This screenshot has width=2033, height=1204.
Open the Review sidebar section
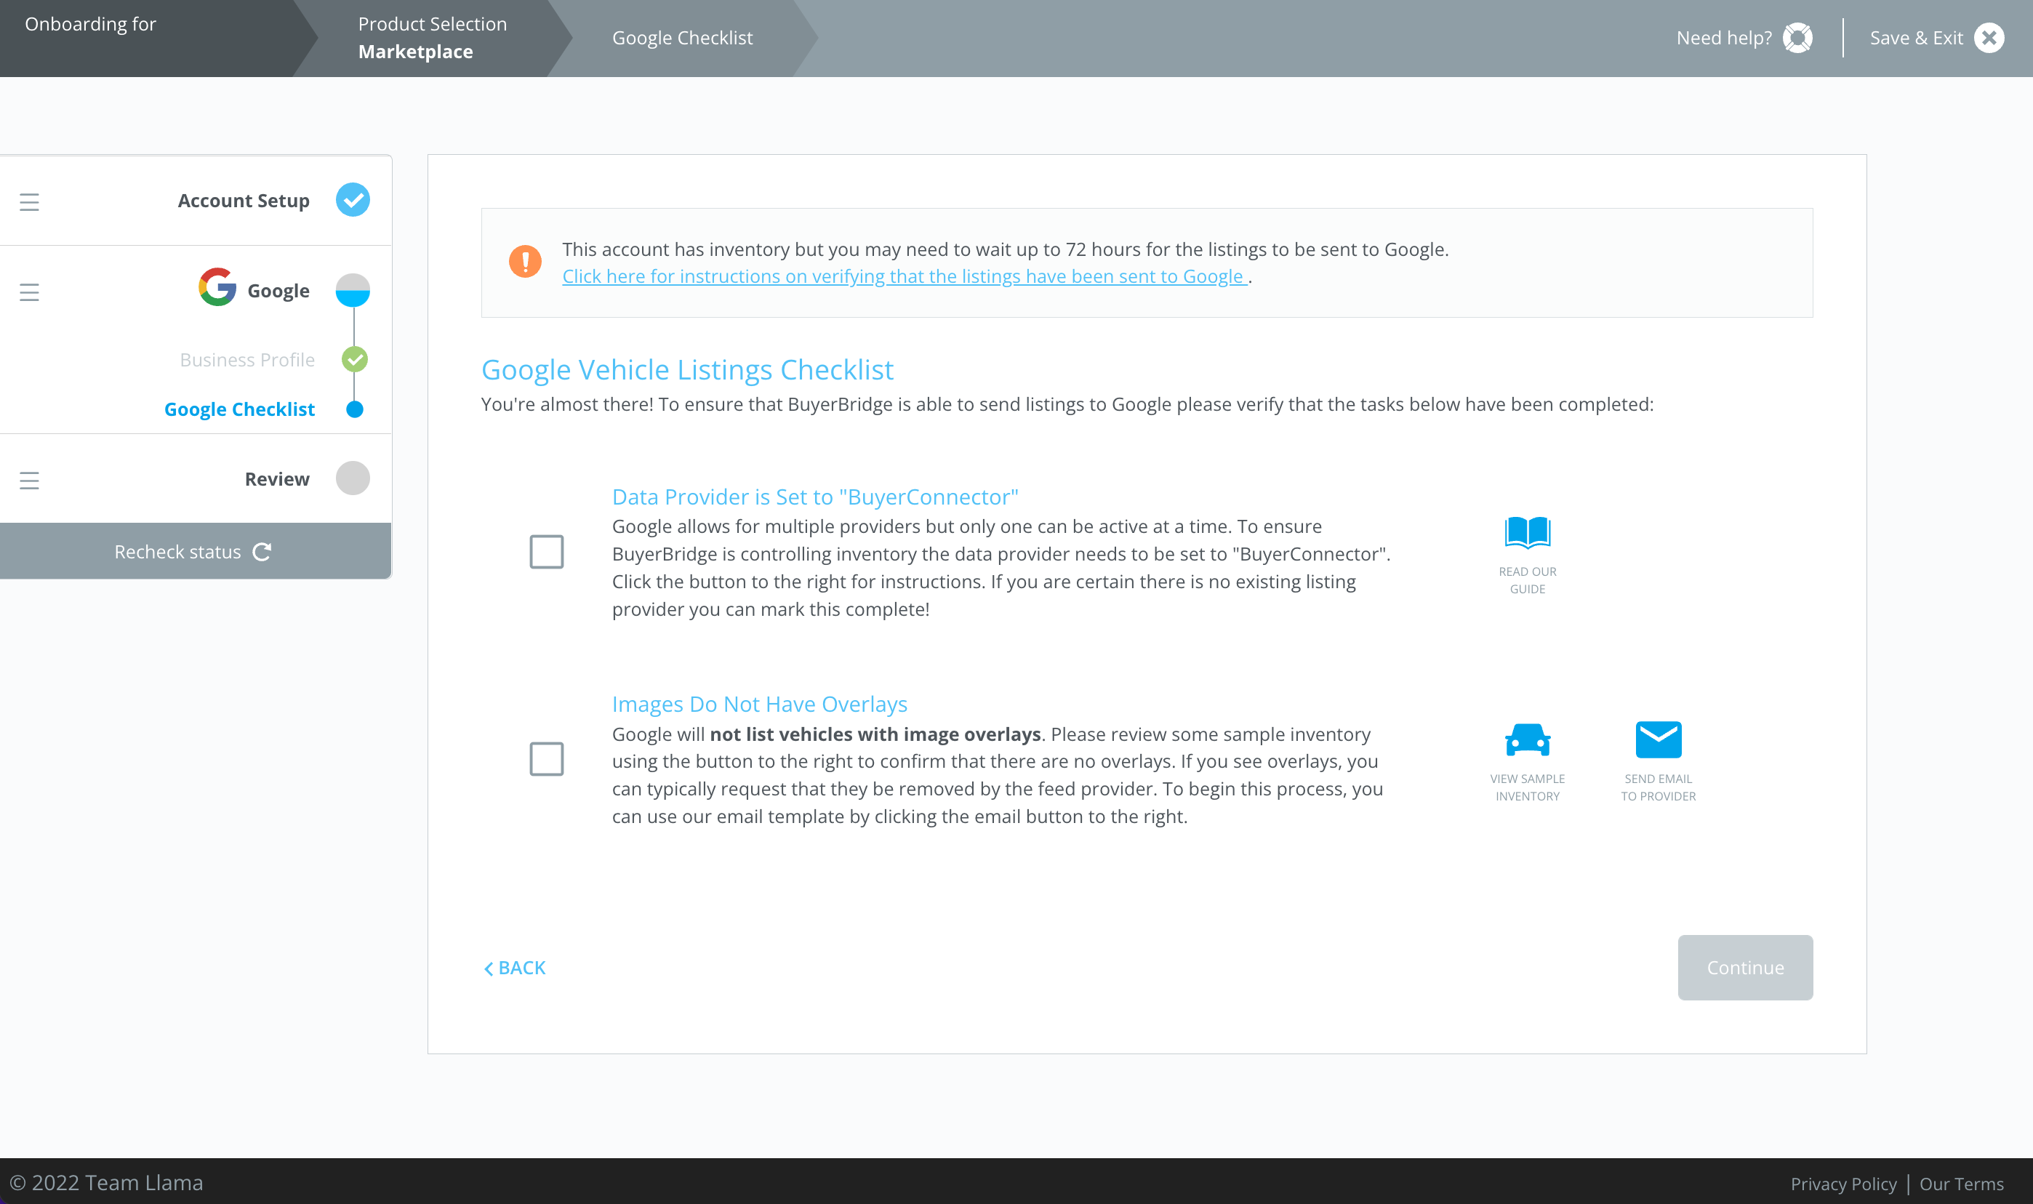(276, 479)
